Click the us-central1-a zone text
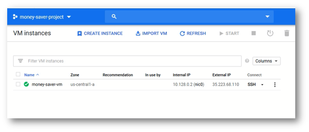309x132 pixels. [82, 84]
